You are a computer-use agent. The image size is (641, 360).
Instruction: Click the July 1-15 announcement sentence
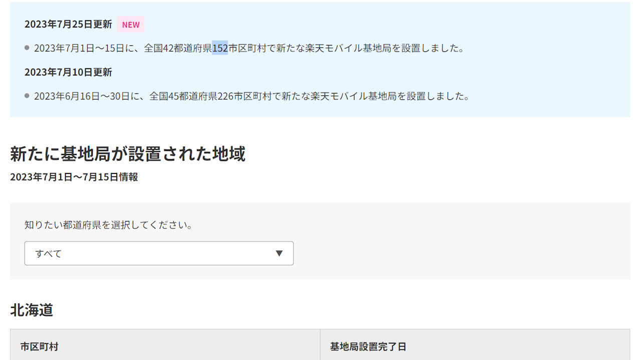249,48
